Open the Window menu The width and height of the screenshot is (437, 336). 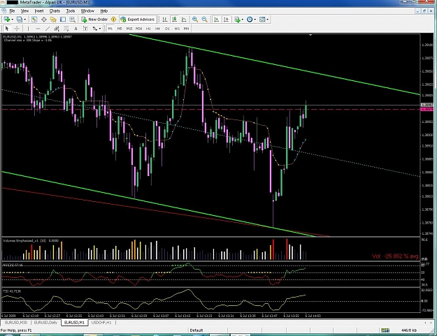[x=87, y=11]
